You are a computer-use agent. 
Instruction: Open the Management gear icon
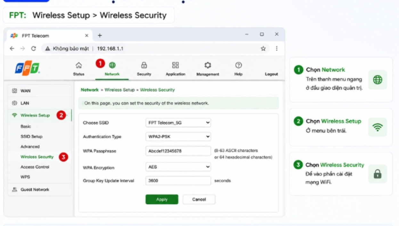(208, 65)
